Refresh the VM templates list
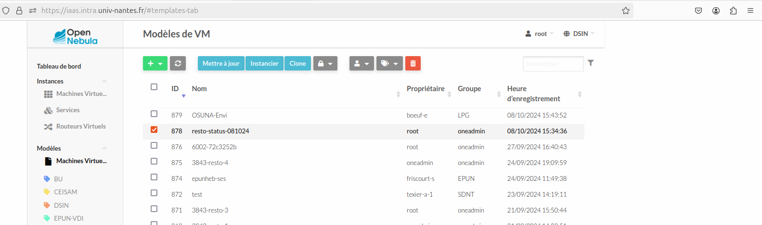The width and height of the screenshot is (762, 225). click(x=178, y=63)
